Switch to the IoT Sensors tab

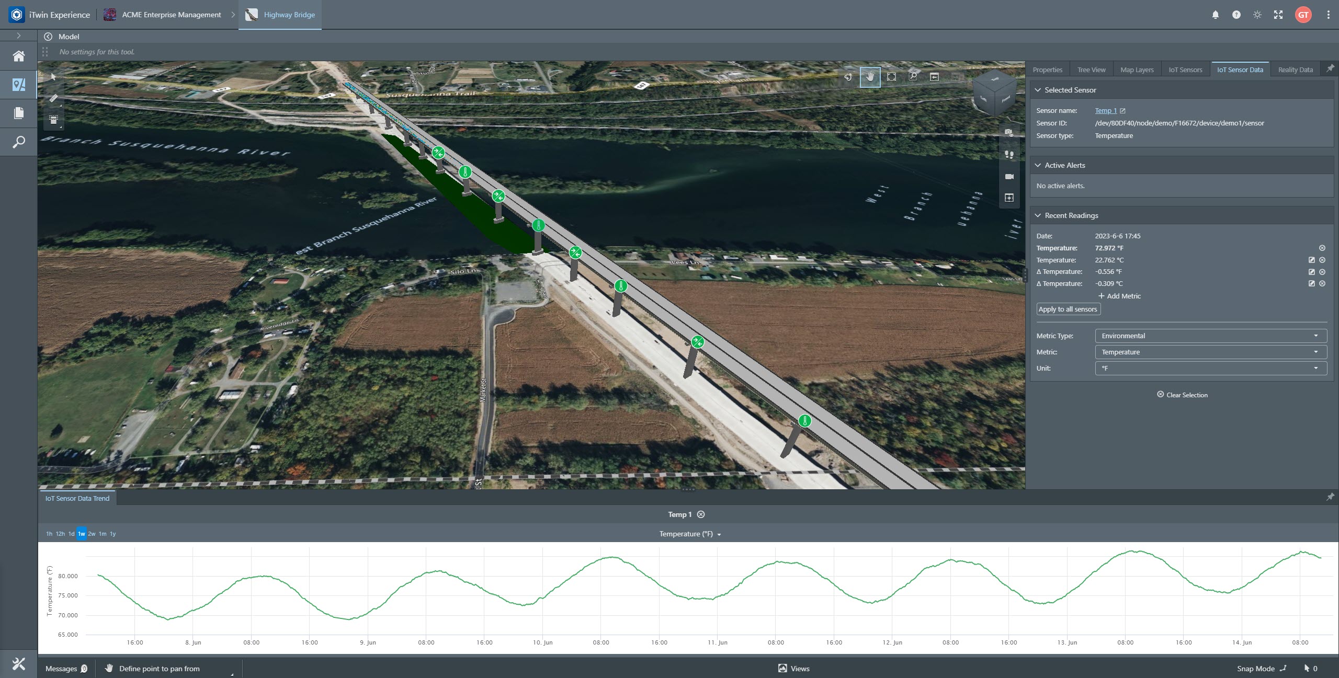click(x=1185, y=70)
